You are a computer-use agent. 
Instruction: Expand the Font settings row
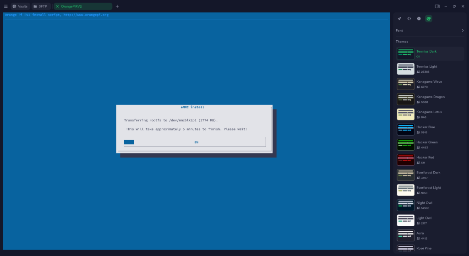click(x=430, y=31)
